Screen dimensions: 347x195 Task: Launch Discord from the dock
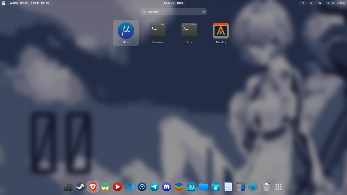click(167, 187)
